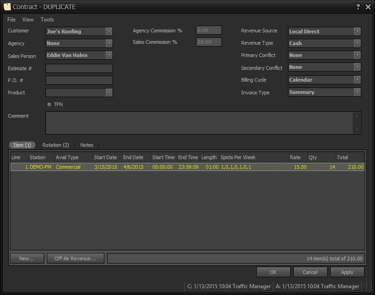The width and height of the screenshot is (375, 295).
Task: Click the Agency Commission % field
Action: click(x=209, y=30)
